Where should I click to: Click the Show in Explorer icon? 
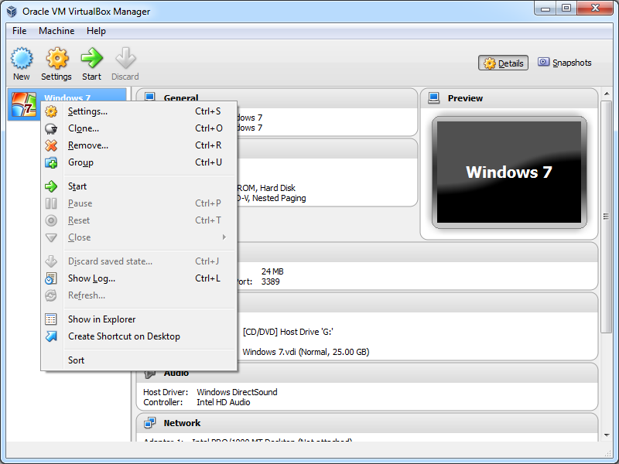51,319
